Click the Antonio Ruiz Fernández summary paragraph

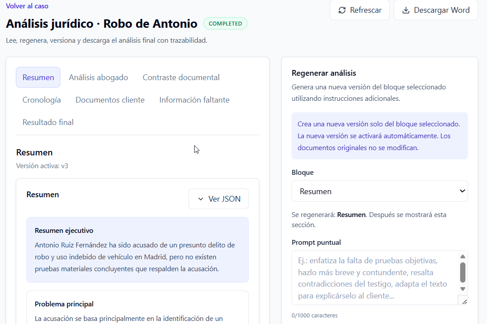click(135, 257)
